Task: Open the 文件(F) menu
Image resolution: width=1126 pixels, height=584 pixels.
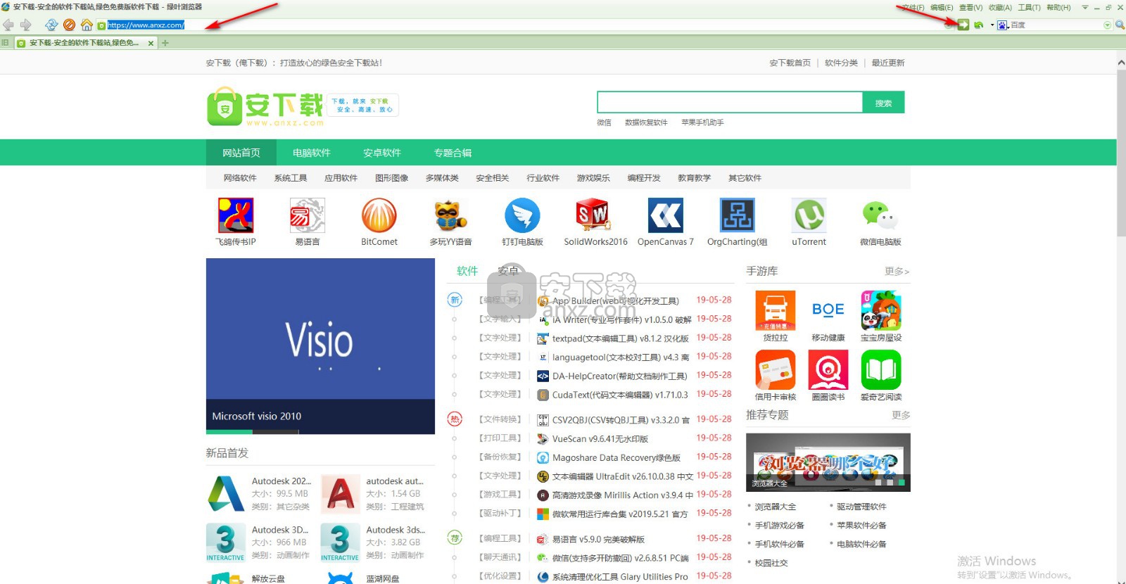Action: point(913,8)
